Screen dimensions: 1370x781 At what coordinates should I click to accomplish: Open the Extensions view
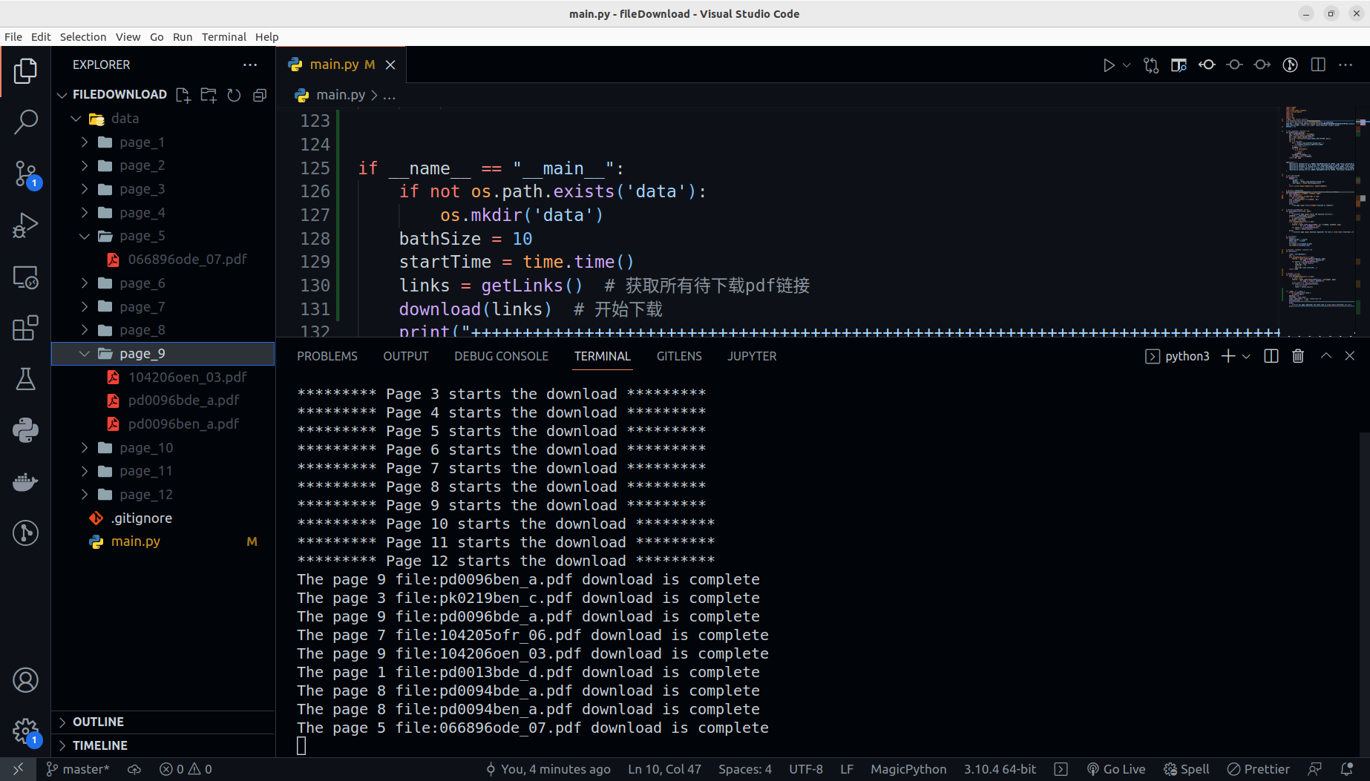point(25,328)
